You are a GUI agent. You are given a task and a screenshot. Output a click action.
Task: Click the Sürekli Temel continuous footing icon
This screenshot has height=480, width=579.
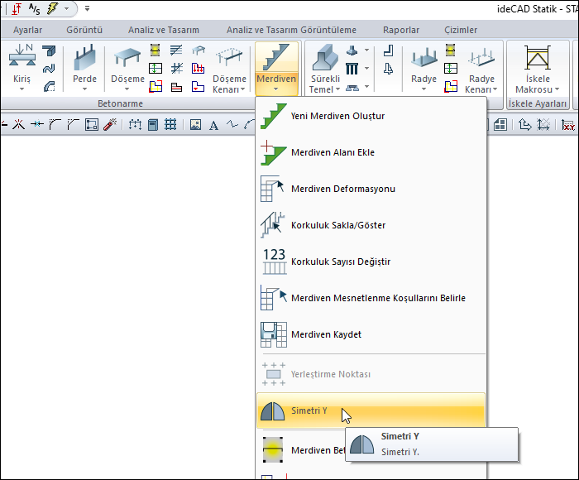(x=325, y=57)
